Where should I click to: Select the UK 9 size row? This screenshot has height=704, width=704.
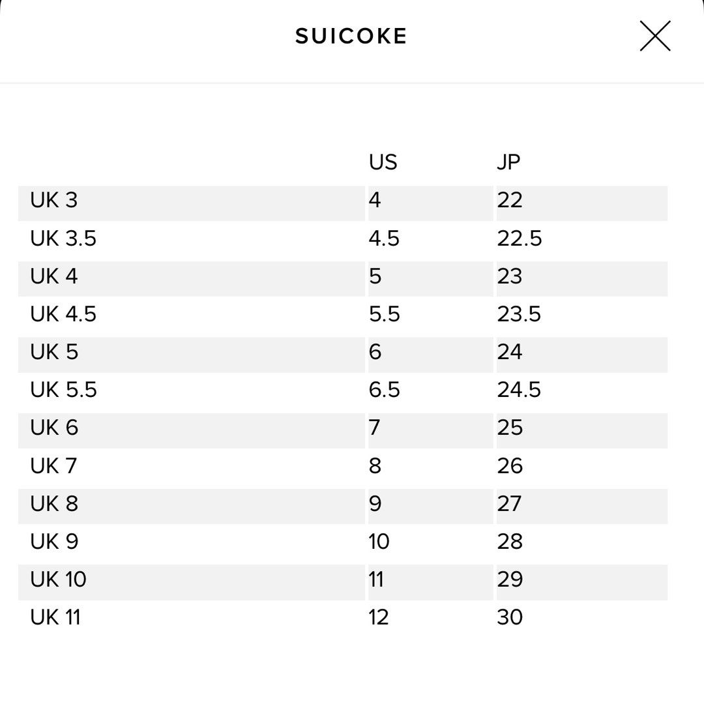(x=343, y=544)
